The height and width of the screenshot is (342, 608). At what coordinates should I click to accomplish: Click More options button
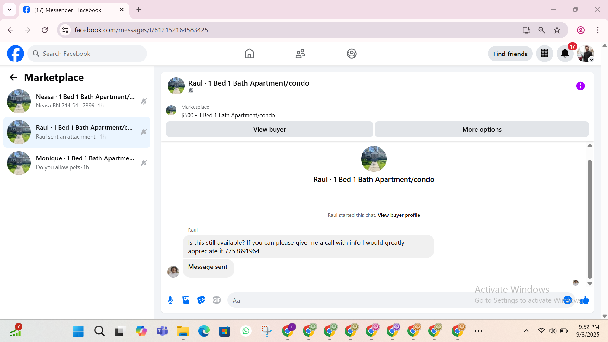(482, 129)
